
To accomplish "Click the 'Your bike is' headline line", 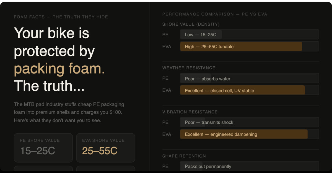I will [51, 33].
